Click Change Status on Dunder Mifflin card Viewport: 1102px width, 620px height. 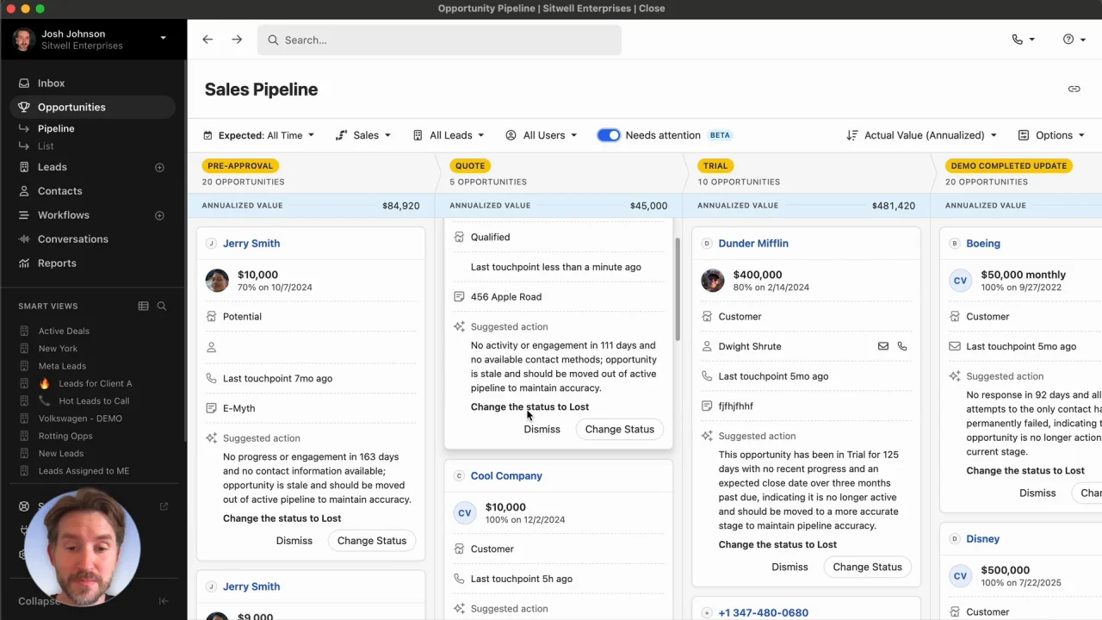click(x=867, y=567)
